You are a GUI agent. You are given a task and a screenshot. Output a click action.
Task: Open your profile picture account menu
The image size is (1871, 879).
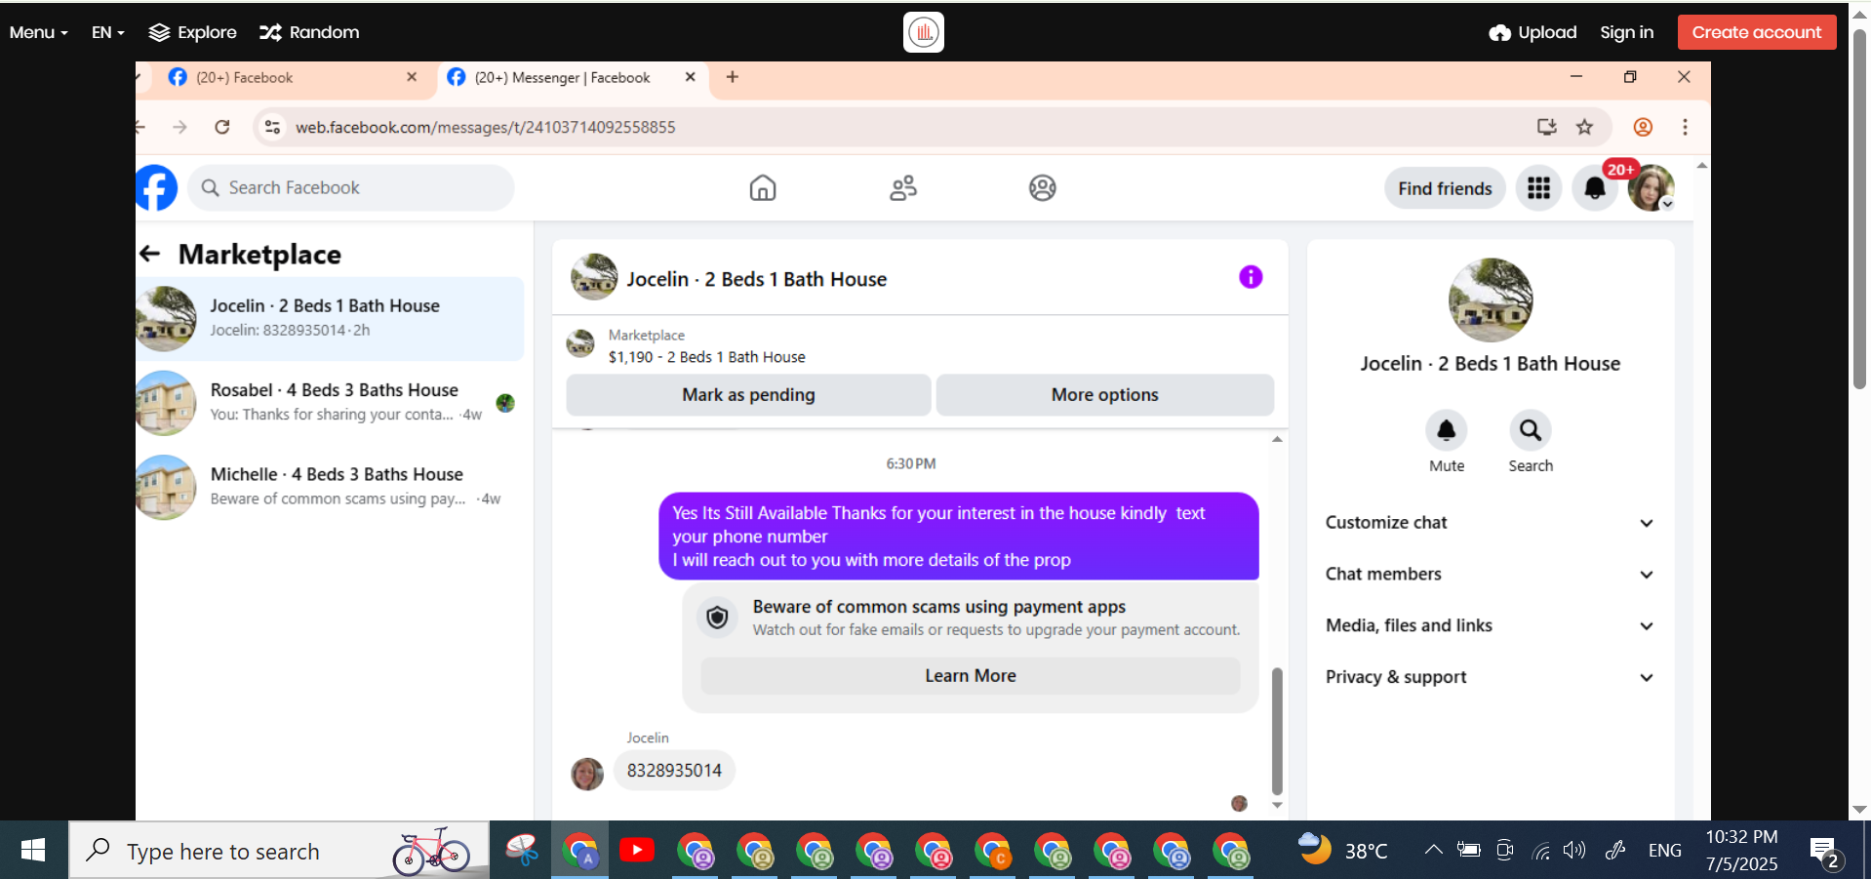point(1651,188)
